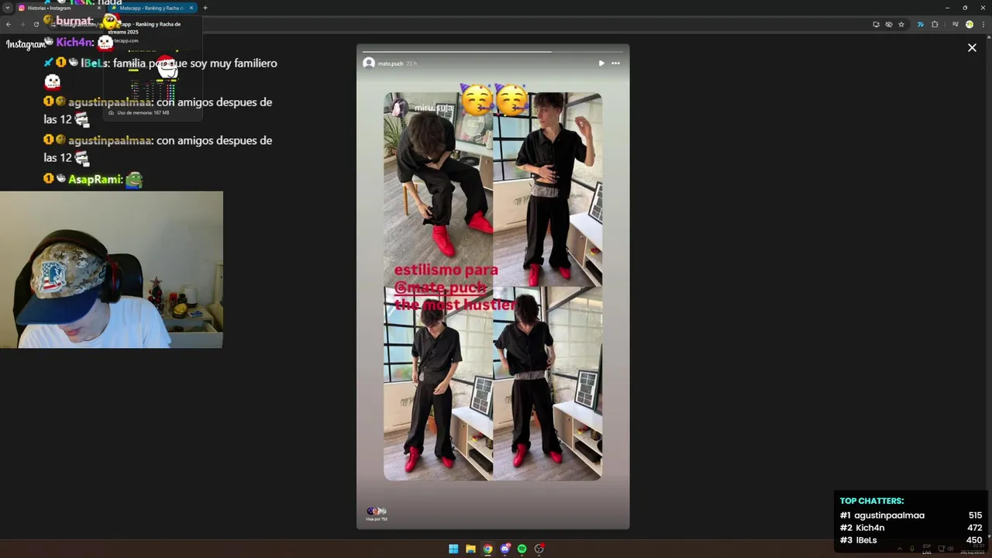Reload the current page

[36, 24]
